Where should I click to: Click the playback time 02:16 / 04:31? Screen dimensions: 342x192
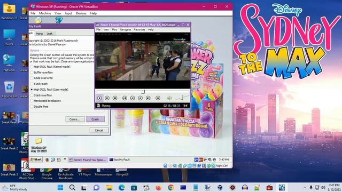[172, 106]
